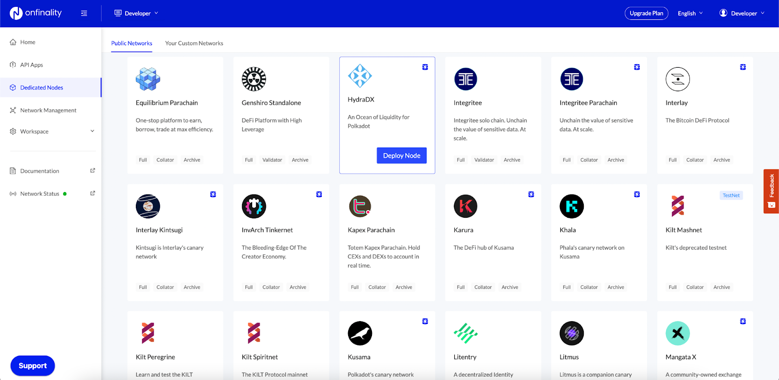Open the Developer workspace dropdown
This screenshot has width=779, height=380.
click(136, 13)
